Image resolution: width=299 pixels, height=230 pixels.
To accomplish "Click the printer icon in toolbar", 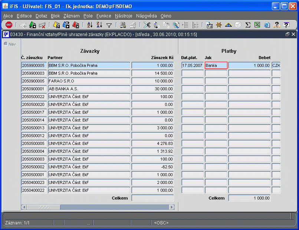I will tap(123, 25).
